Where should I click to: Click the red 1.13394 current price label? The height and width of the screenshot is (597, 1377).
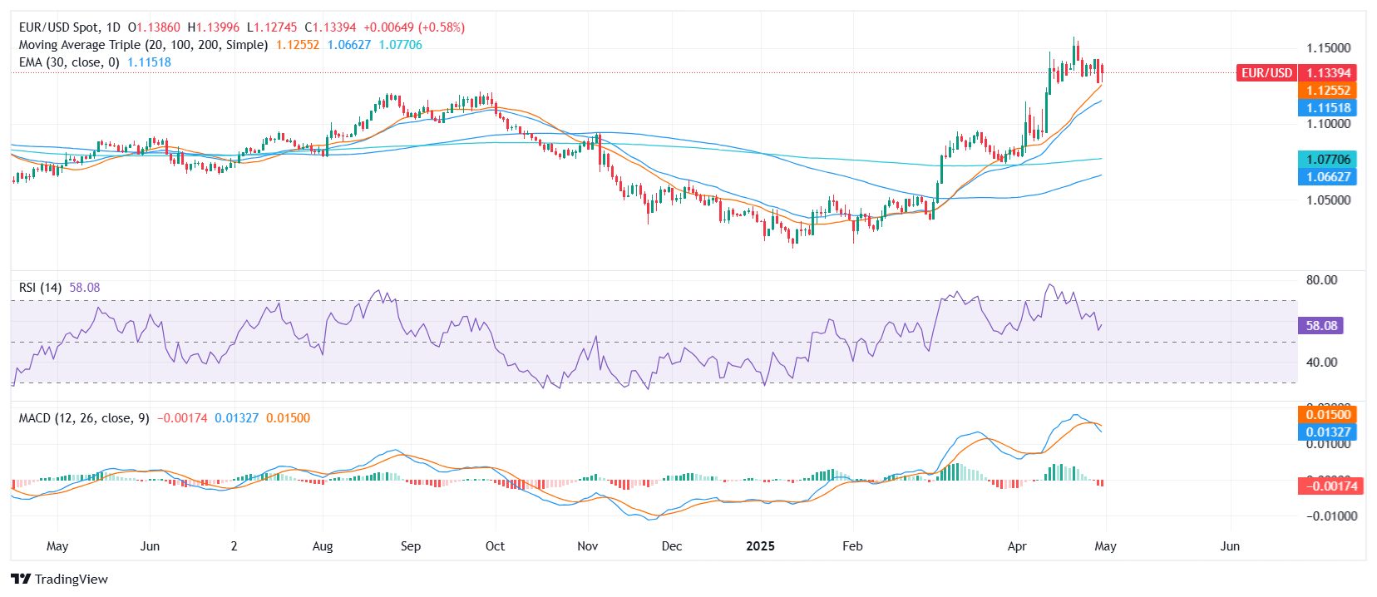[1328, 73]
